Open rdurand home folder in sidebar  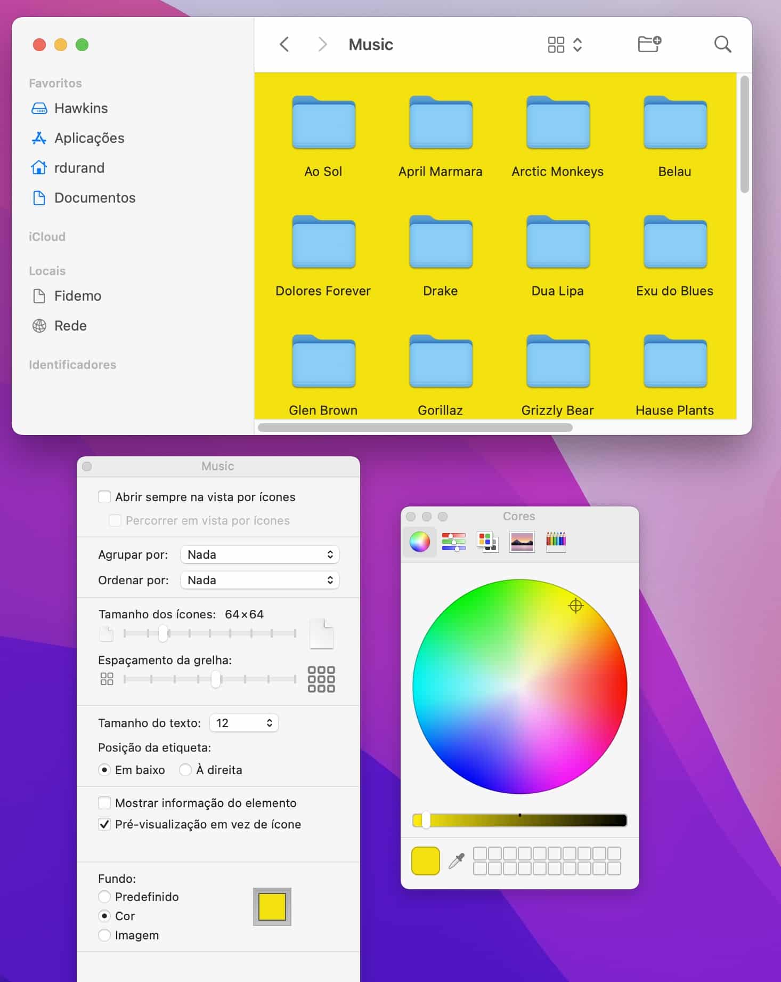[68, 168]
